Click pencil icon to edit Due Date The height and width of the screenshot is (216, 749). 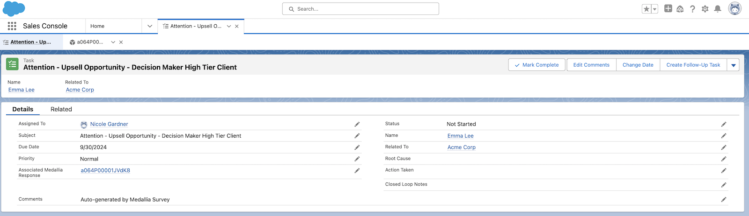coord(357,147)
